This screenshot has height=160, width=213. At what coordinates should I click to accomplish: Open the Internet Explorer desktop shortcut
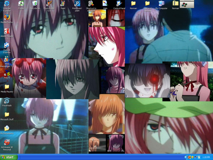(7, 6)
